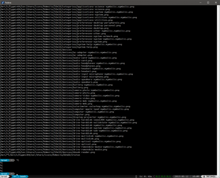
Task: Close the Fedora terminal window
Action: 216,3
